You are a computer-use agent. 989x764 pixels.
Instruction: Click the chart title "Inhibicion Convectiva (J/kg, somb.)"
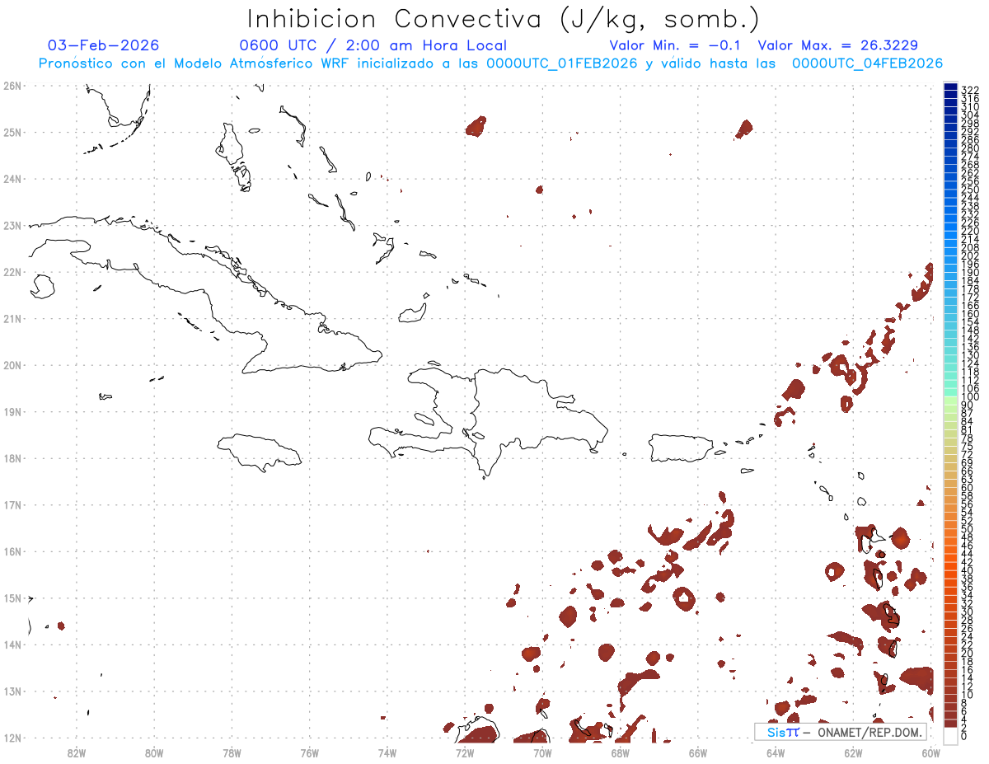[504, 20]
